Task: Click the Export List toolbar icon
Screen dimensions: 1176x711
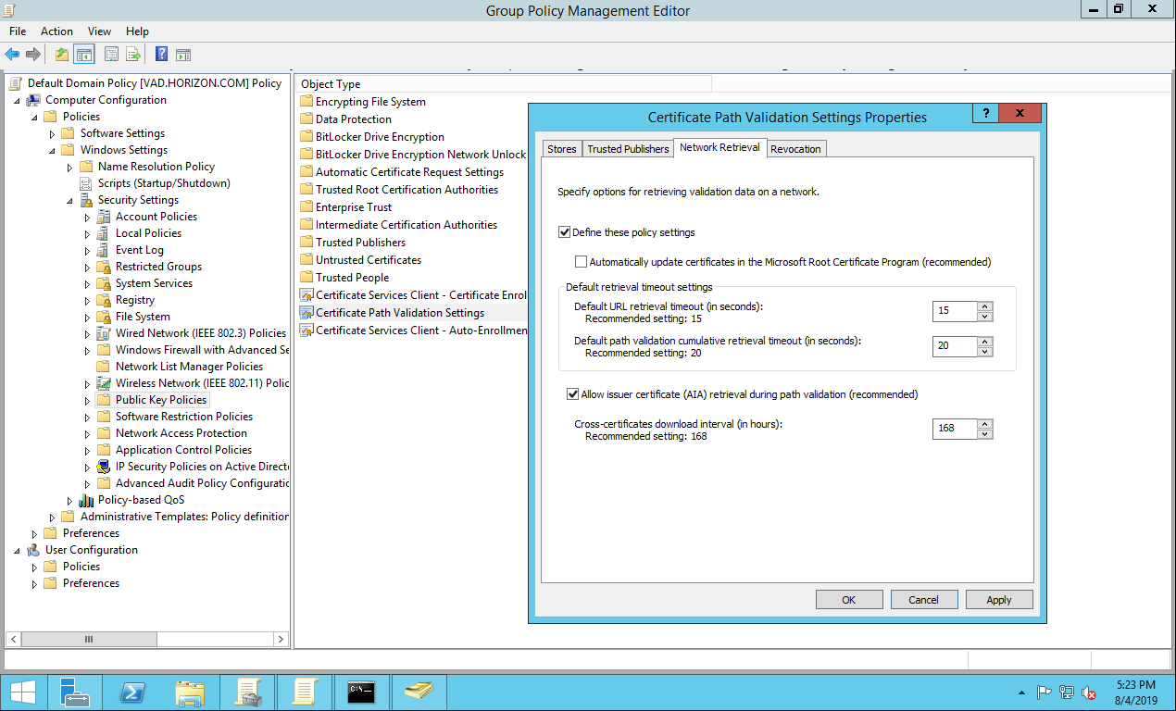Action: point(133,55)
